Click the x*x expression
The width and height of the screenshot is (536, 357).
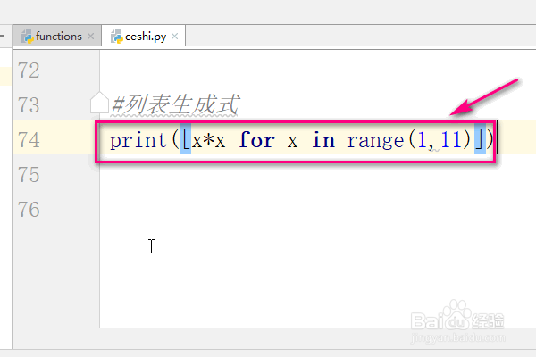pos(208,140)
